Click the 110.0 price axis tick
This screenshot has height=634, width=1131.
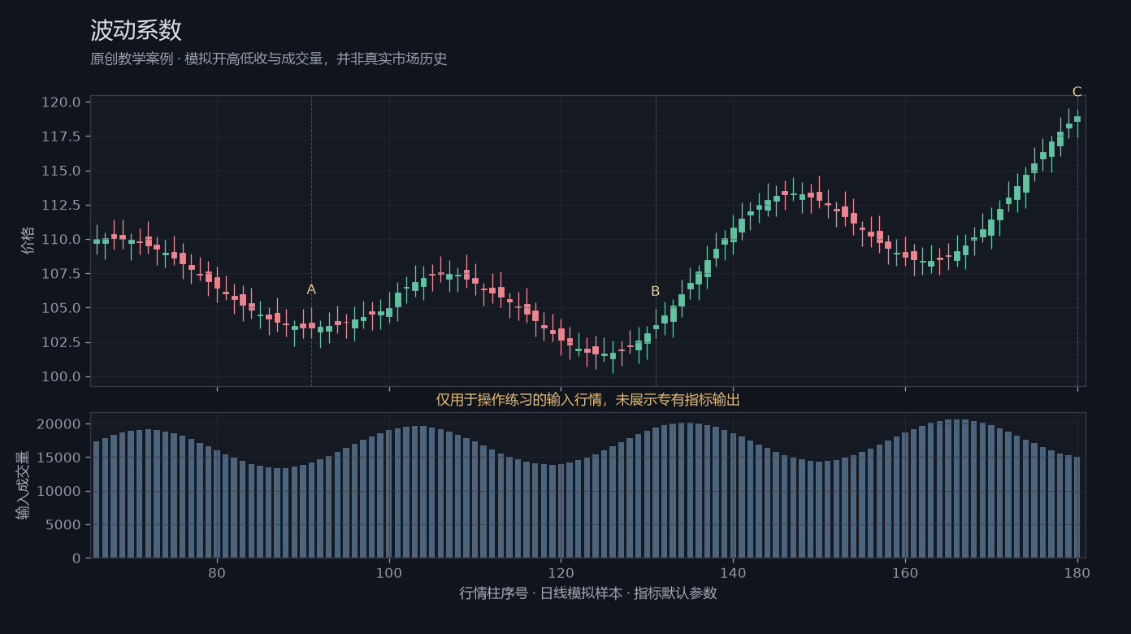tap(61, 240)
